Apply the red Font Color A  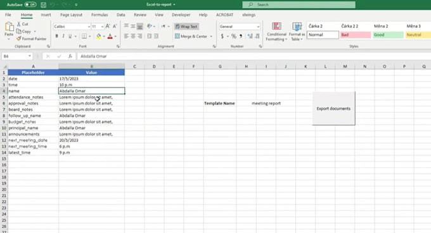click(x=110, y=36)
